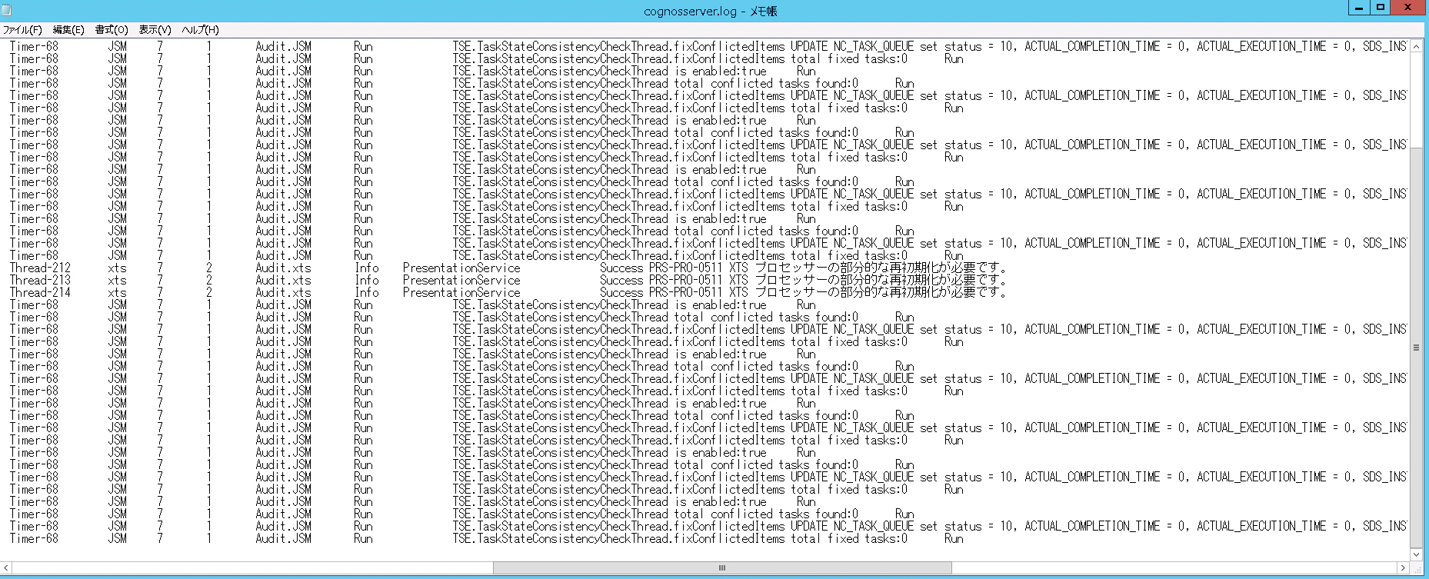Click Audit.xts in the Thread-213 line
Screen dimensions: 1429x579
pos(283,281)
